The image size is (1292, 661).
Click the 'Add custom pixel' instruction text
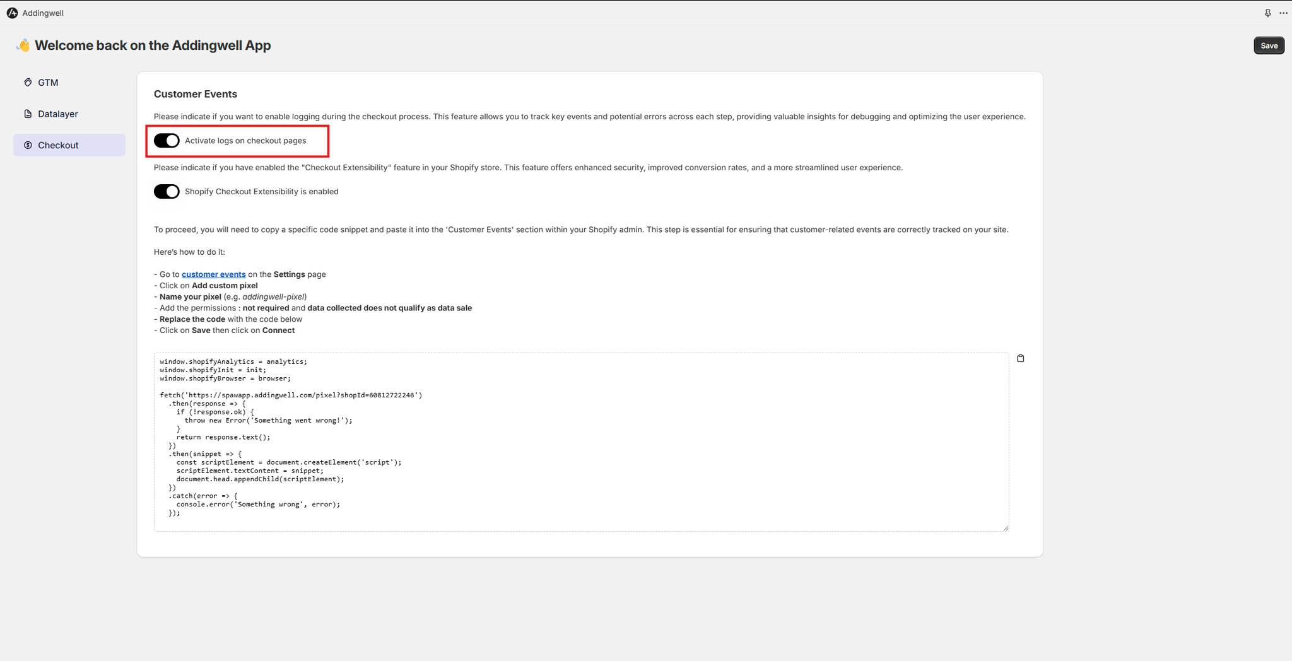[x=225, y=286]
